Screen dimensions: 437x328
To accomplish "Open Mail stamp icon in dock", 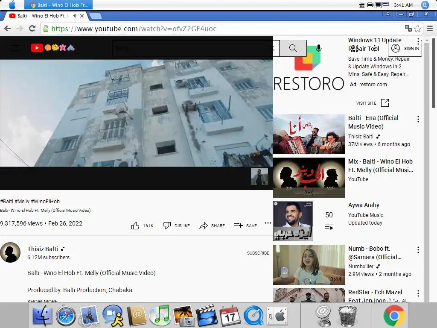I will (x=89, y=316).
